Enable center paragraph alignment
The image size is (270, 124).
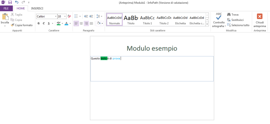pyautogui.click(x=81, y=23)
